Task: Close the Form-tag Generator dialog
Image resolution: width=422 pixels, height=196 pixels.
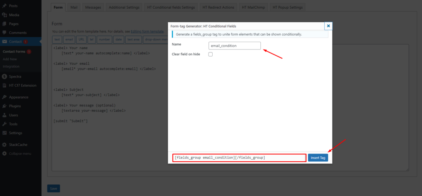Action: click(328, 26)
